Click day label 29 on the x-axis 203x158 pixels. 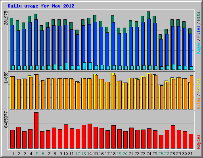(178, 154)
